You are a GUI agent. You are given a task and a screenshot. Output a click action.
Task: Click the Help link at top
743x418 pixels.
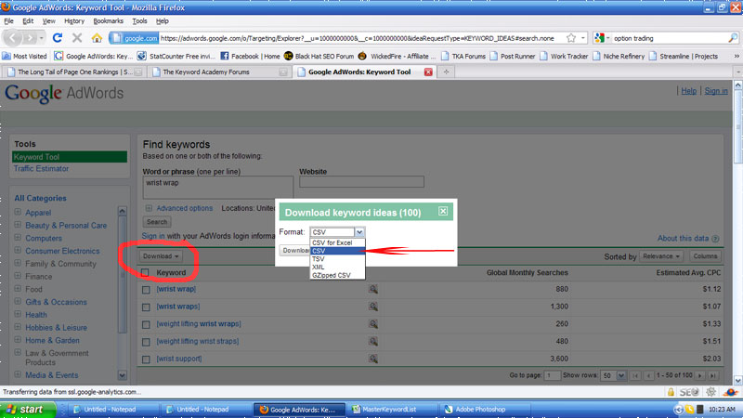pyautogui.click(x=688, y=91)
